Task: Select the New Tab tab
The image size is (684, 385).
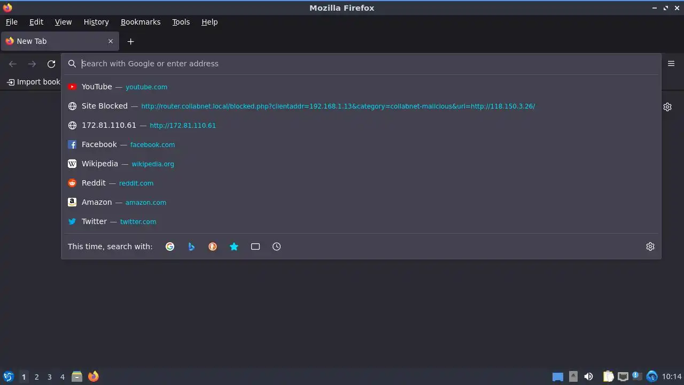Action: tap(59, 41)
